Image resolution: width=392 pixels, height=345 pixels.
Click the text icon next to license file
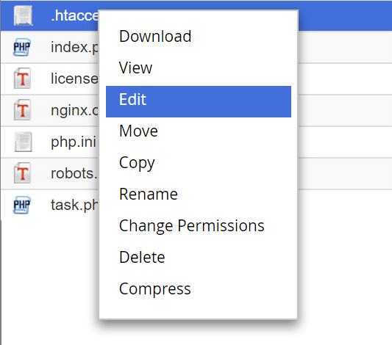(22, 79)
